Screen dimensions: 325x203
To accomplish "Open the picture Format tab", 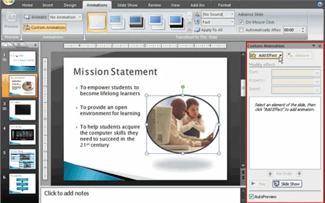I will (x=224, y=5).
